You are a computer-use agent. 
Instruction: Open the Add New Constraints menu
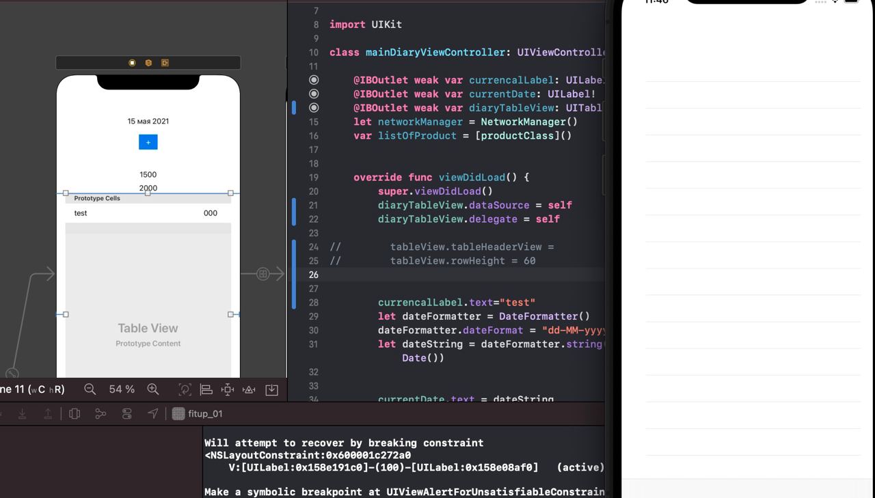point(228,389)
